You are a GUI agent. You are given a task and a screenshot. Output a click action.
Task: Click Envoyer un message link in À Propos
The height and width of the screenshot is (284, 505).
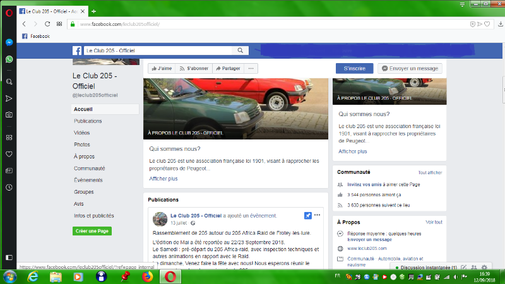pyautogui.click(x=369, y=240)
